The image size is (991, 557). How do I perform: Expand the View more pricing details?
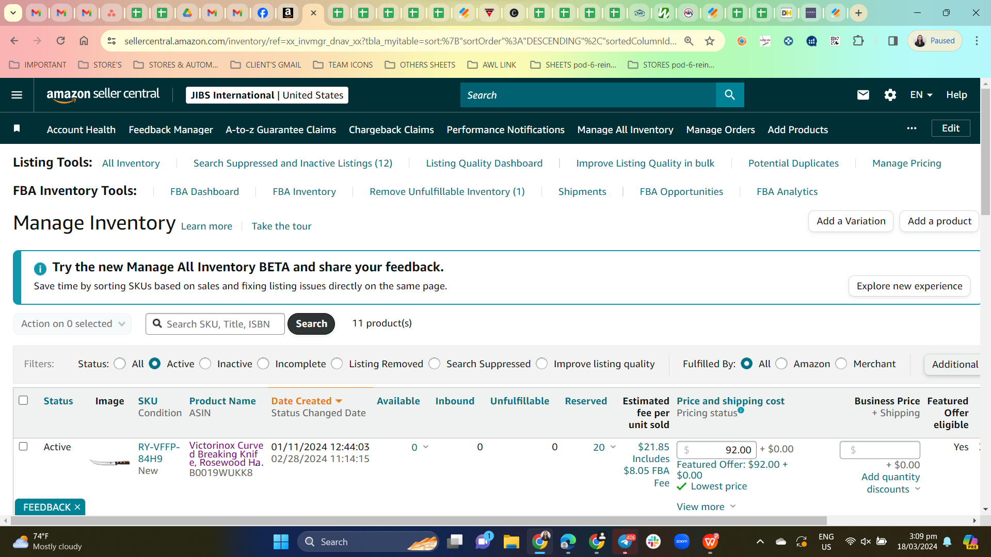[706, 506]
